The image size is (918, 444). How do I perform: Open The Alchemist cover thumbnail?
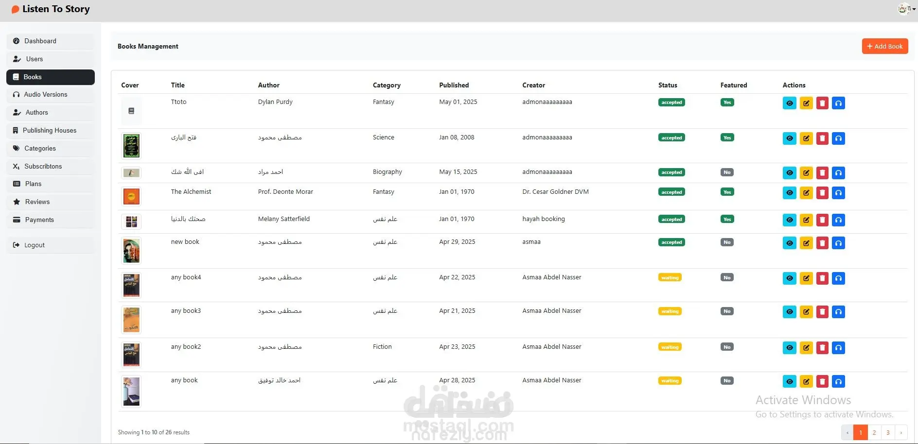131,196
